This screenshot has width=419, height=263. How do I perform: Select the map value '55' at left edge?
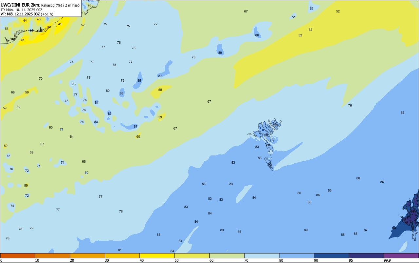click(x=7, y=29)
